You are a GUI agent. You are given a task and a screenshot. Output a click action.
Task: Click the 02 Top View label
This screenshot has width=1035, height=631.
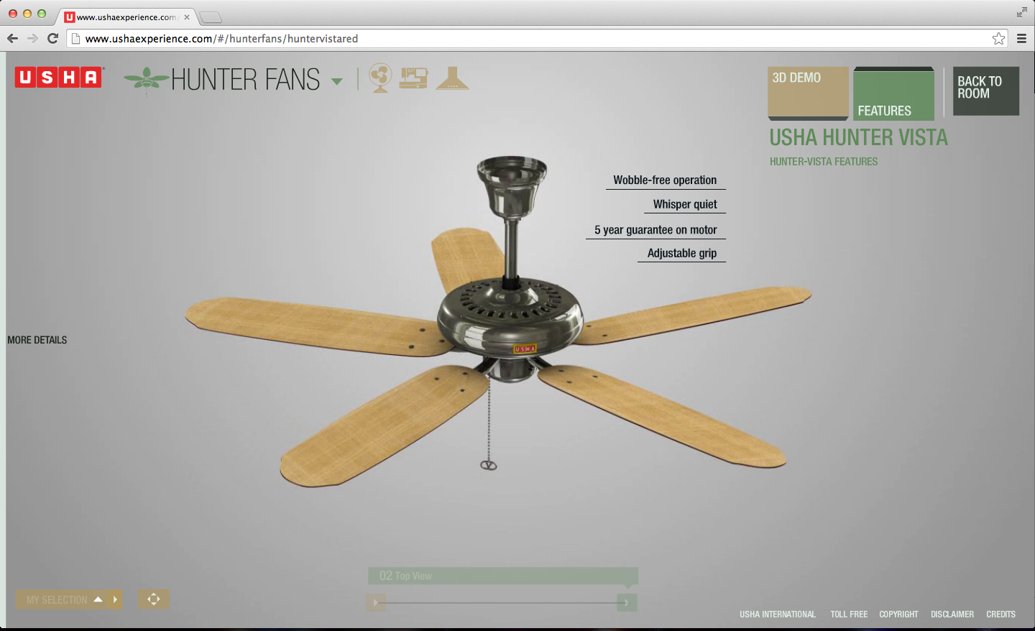tap(405, 576)
